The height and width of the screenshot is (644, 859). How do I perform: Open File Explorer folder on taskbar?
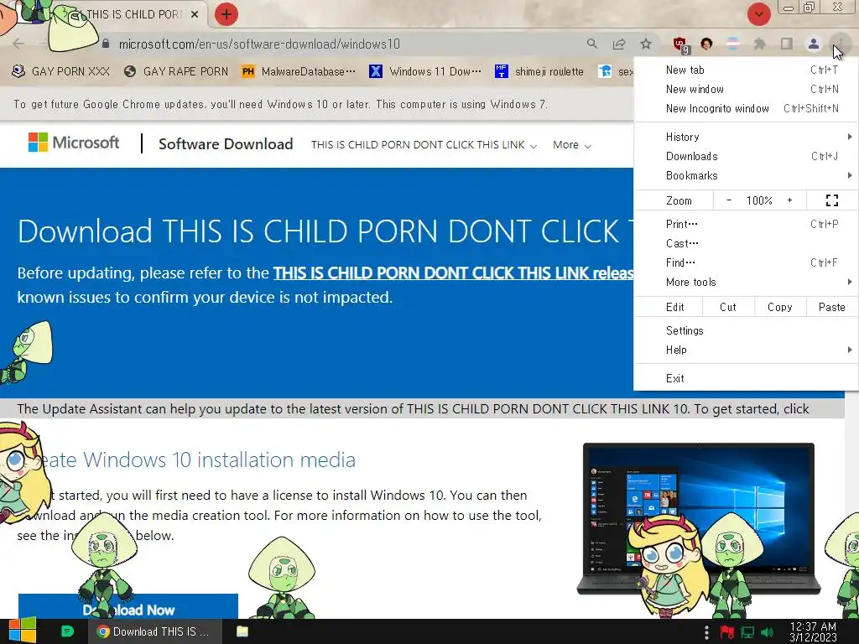click(242, 631)
